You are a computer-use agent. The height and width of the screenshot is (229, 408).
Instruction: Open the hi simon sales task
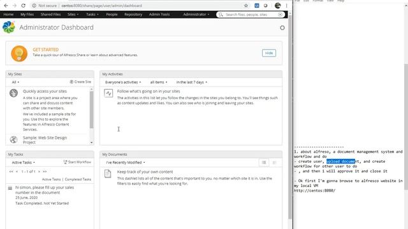click(45, 190)
